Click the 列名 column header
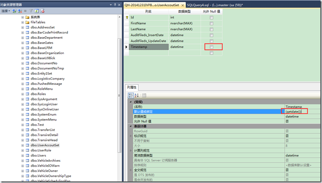Screen dimensions: 322x183 click(148, 12)
